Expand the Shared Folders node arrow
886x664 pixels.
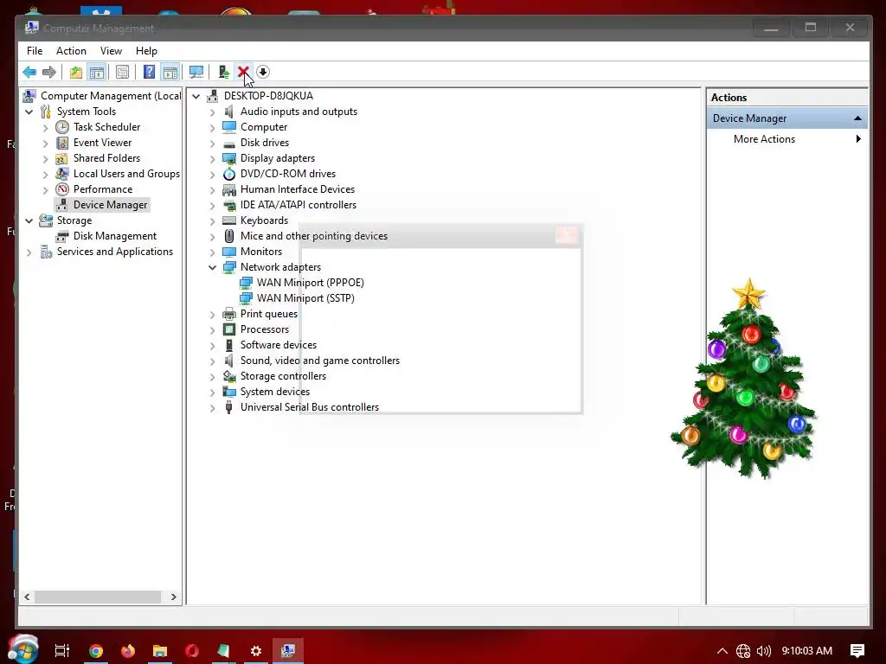tap(45, 159)
